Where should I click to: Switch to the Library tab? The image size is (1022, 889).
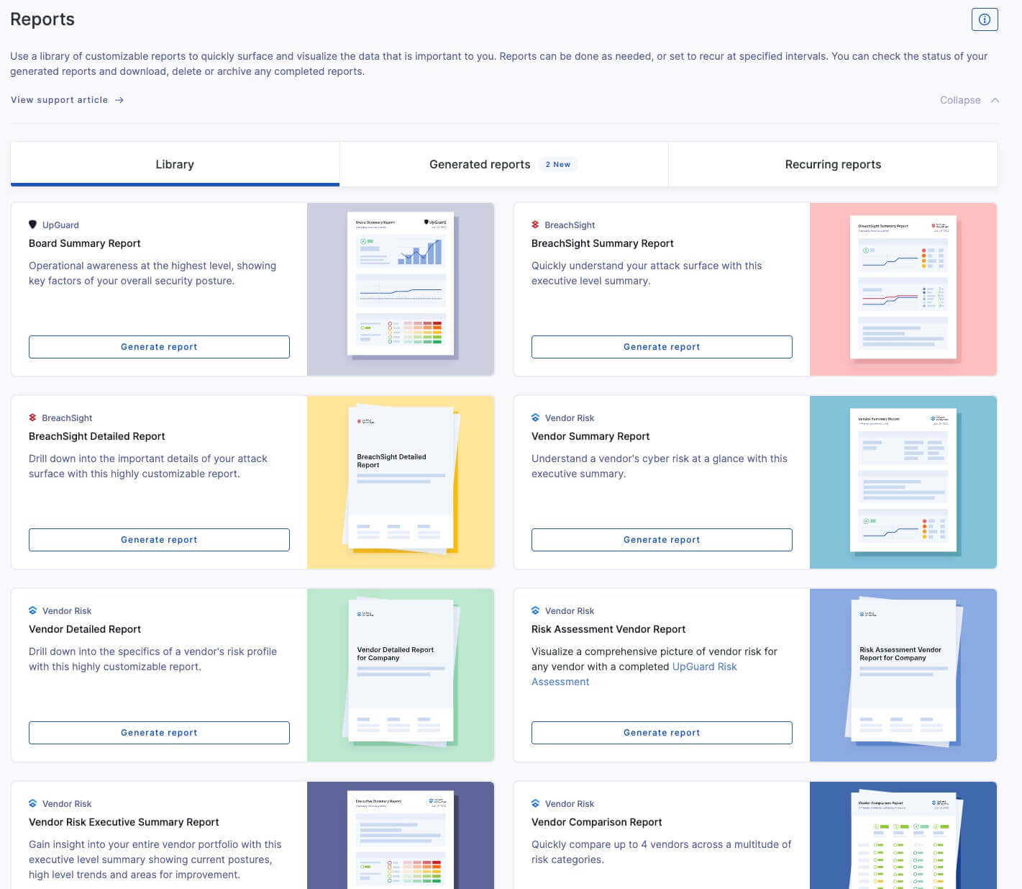(175, 164)
